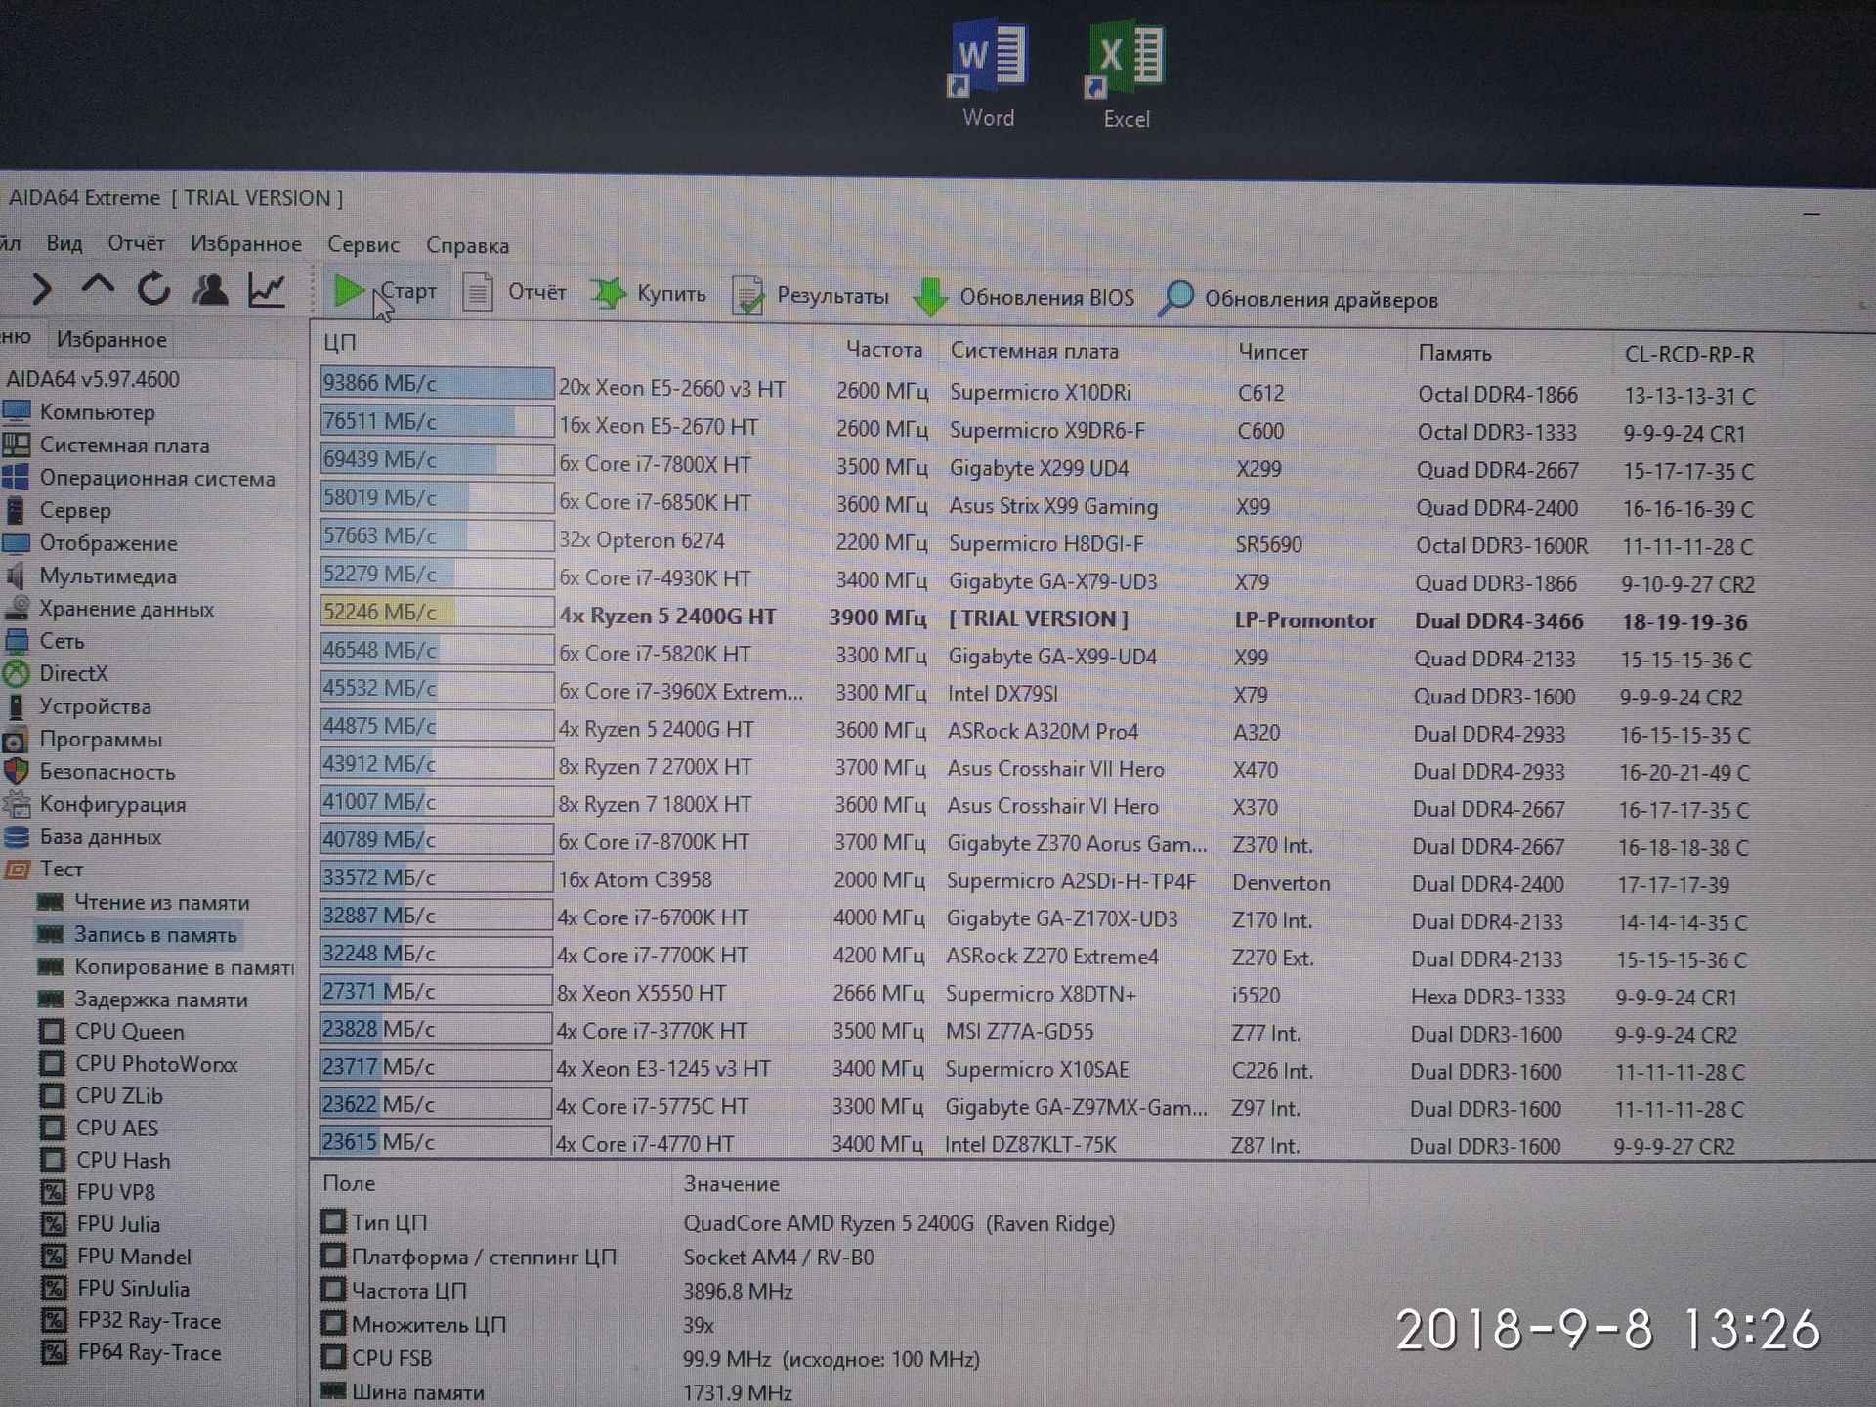
Task: Open the Сервис menu
Action: pyautogui.click(x=362, y=244)
